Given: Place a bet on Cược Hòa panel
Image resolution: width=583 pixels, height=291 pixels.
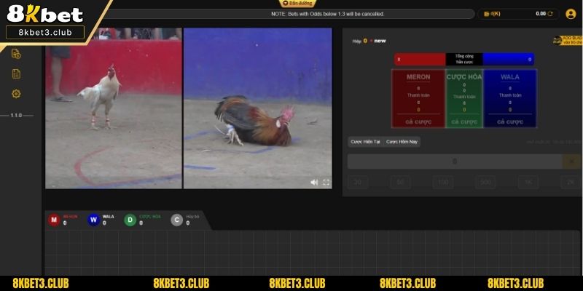Looking at the screenshot, I should [x=464, y=121].
